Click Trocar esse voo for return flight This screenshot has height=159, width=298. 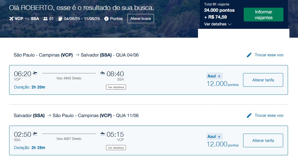[269, 116]
